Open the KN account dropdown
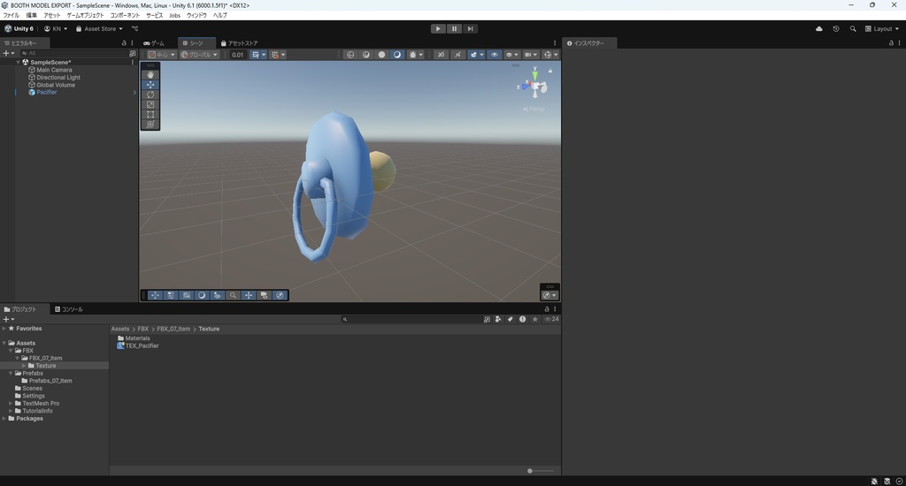Image resolution: width=906 pixels, height=486 pixels. (x=56, y=28)
